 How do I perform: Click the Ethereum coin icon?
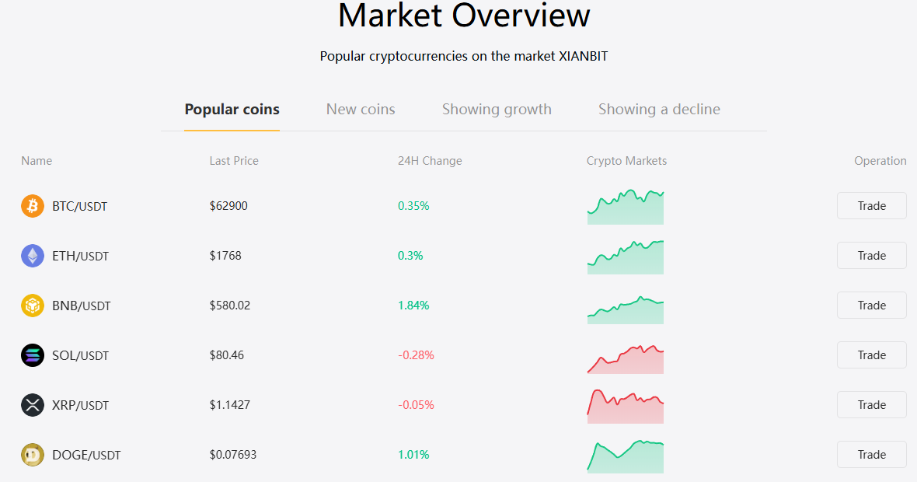[x=33, y=256]
